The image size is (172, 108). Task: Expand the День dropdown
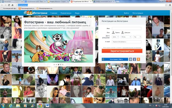tap(115, 37)
